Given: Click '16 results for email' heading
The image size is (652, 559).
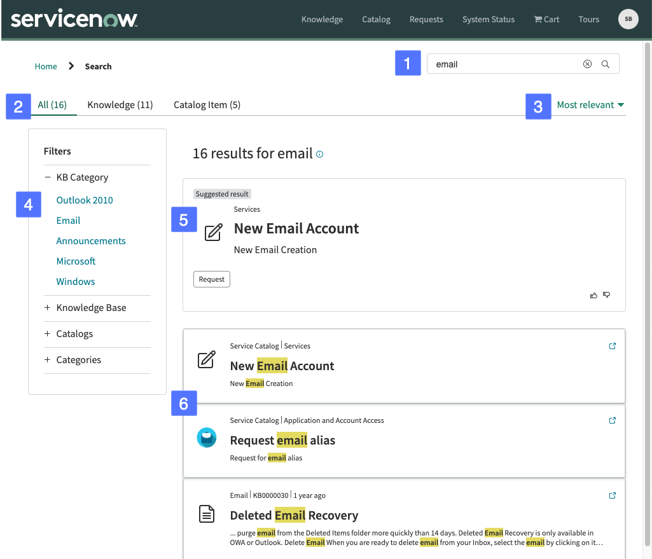Looking at the screenshot, I should 253,153.
